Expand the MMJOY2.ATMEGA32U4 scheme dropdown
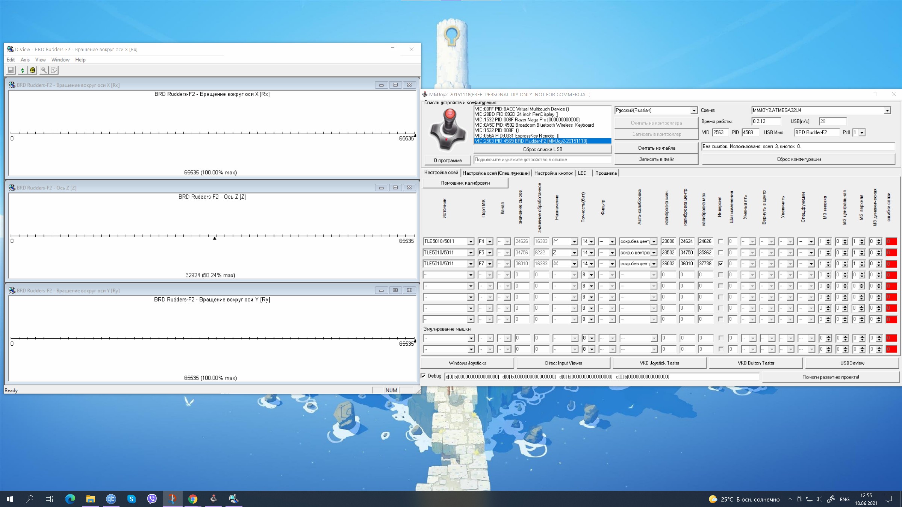Viewport: 902px width, 507px height. 887,110
